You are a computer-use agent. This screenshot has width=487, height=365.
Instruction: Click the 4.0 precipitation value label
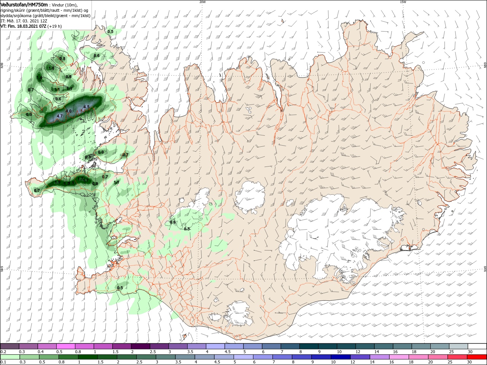68,111
